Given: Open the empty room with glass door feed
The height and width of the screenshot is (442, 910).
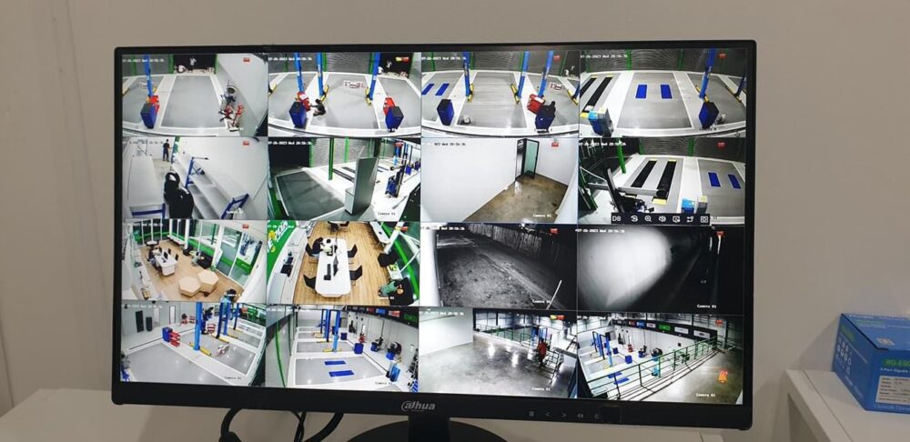Looking at the screenshot, I should click(x=499, y=178).
